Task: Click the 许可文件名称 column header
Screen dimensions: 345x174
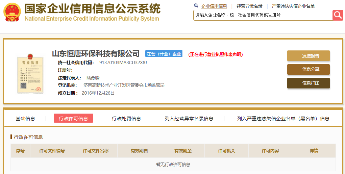Action: click(x=96, y=151)
